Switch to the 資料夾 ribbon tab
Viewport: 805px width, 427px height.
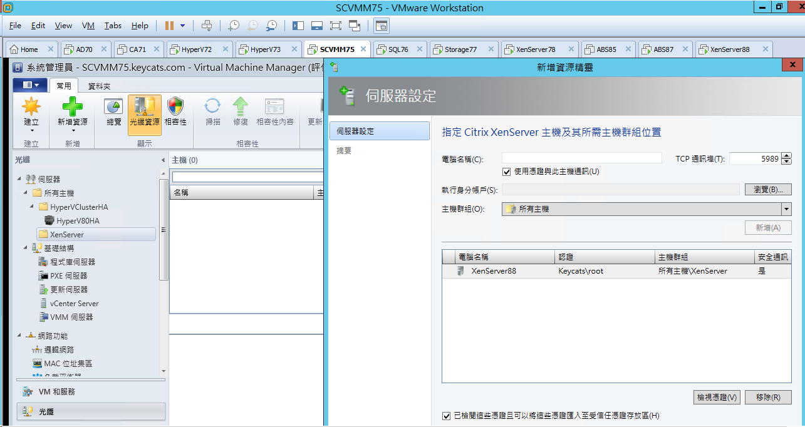point(99,86)
